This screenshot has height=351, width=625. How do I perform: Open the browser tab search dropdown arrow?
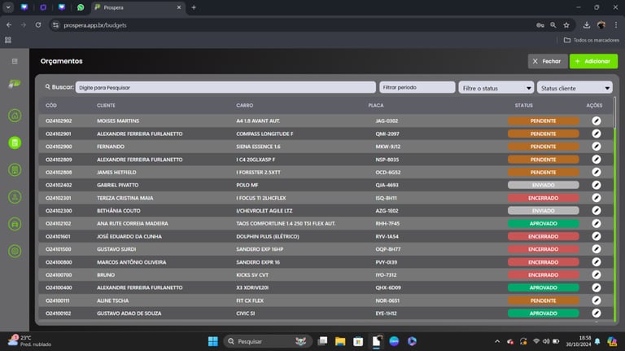pos(8,7)
